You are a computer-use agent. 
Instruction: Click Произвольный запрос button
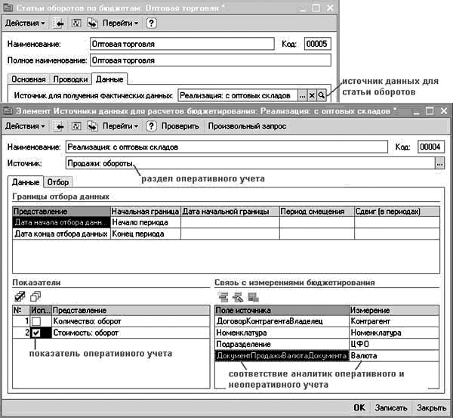[x=247, y=126]
